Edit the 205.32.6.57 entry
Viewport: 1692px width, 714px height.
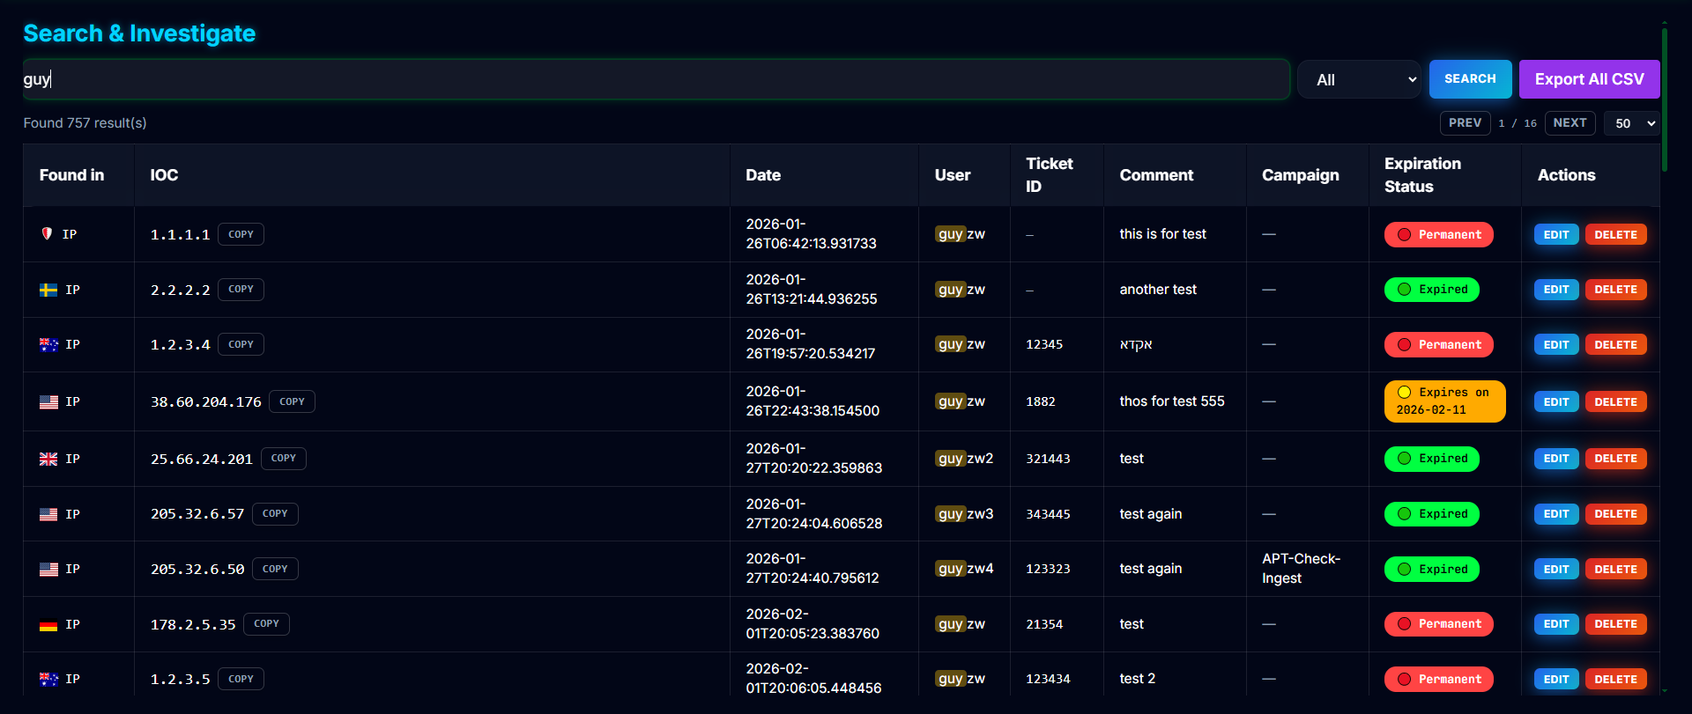click(x=1555, y=514)
